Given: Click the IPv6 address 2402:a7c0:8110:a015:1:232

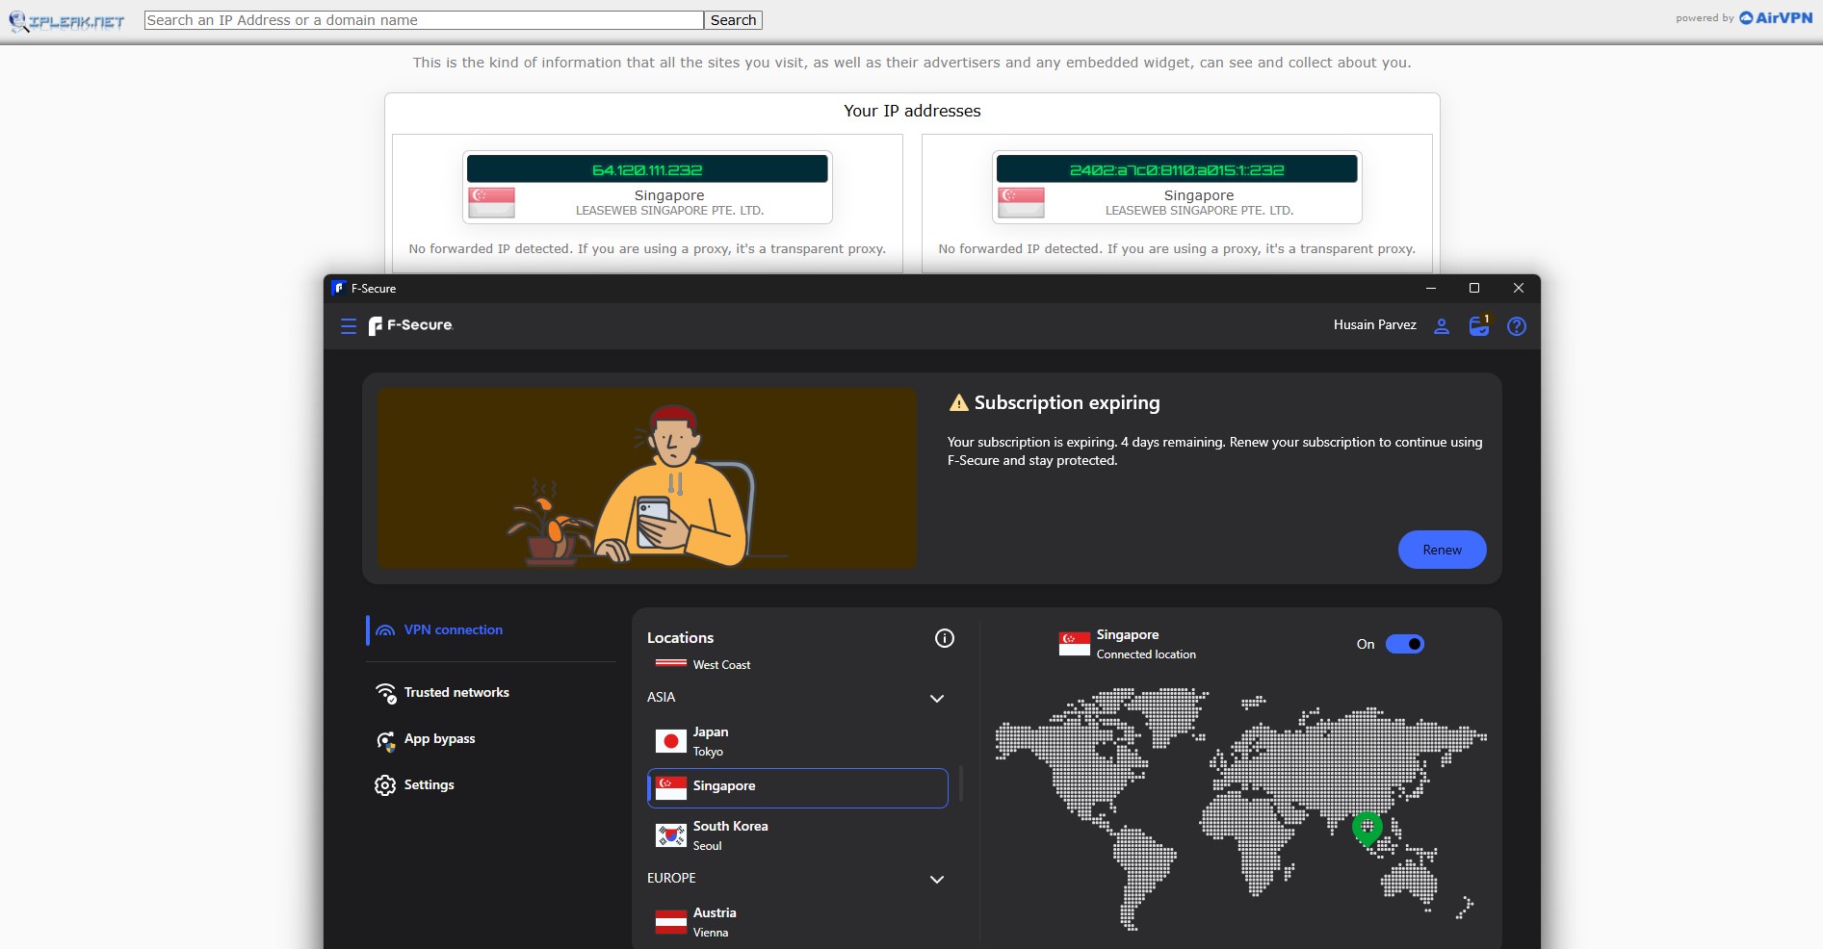Looking at the screenshot, I should 1177,170.
